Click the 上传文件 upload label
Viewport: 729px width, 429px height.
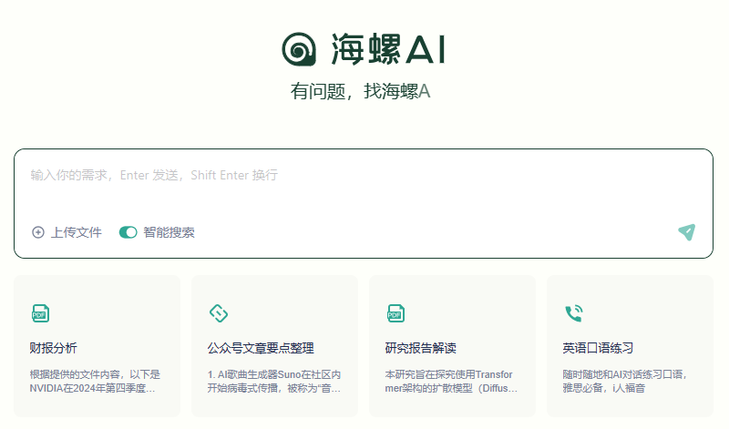77,232
